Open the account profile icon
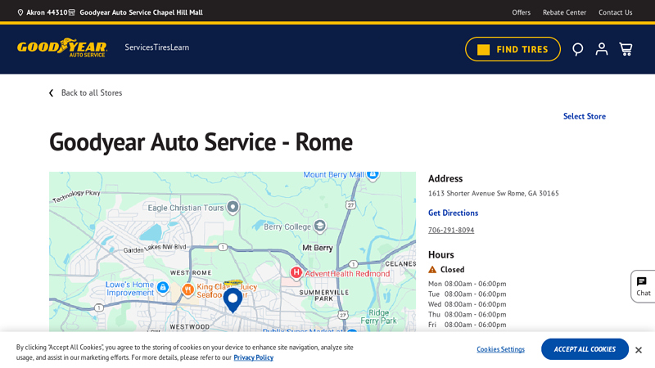The image size is (655, 368). pyautogui.click(x=602, y=49)
